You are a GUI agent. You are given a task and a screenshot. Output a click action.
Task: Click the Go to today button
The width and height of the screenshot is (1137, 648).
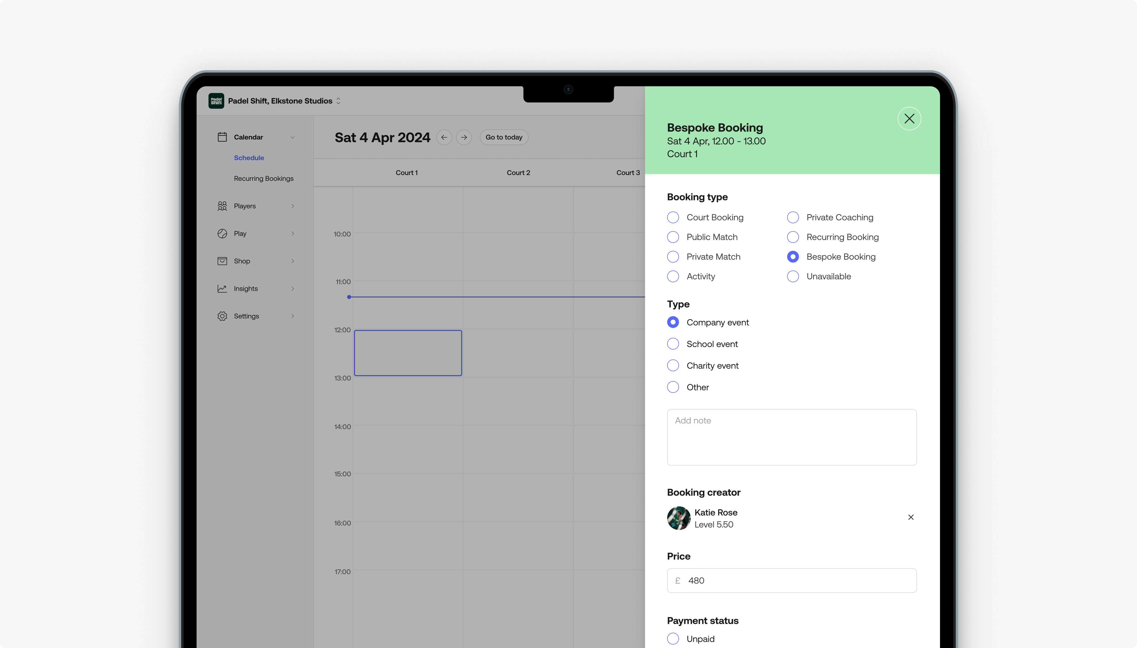click(504, 138)
